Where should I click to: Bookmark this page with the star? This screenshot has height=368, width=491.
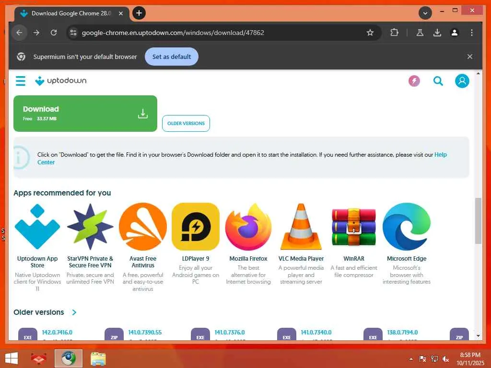click(x=370, y=33)
